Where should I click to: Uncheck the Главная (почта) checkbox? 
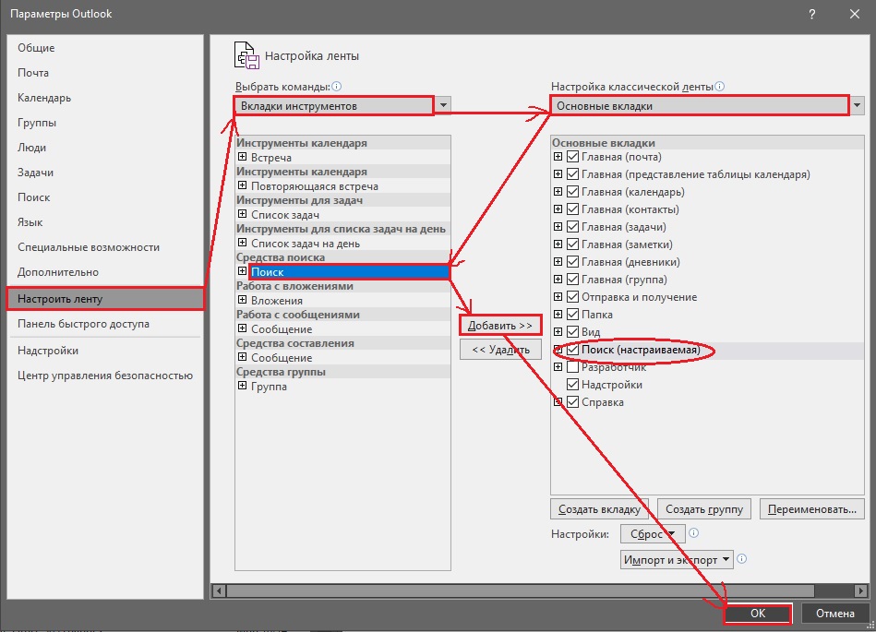[x=572, y=157]
